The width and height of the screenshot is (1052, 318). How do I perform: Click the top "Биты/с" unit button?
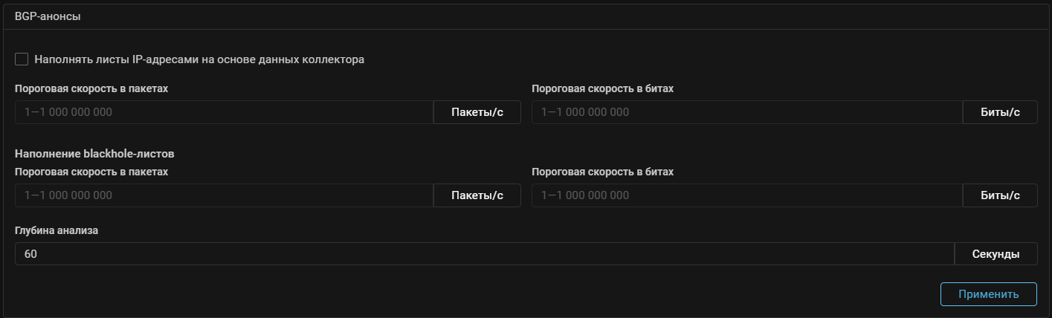(1000, 112)
